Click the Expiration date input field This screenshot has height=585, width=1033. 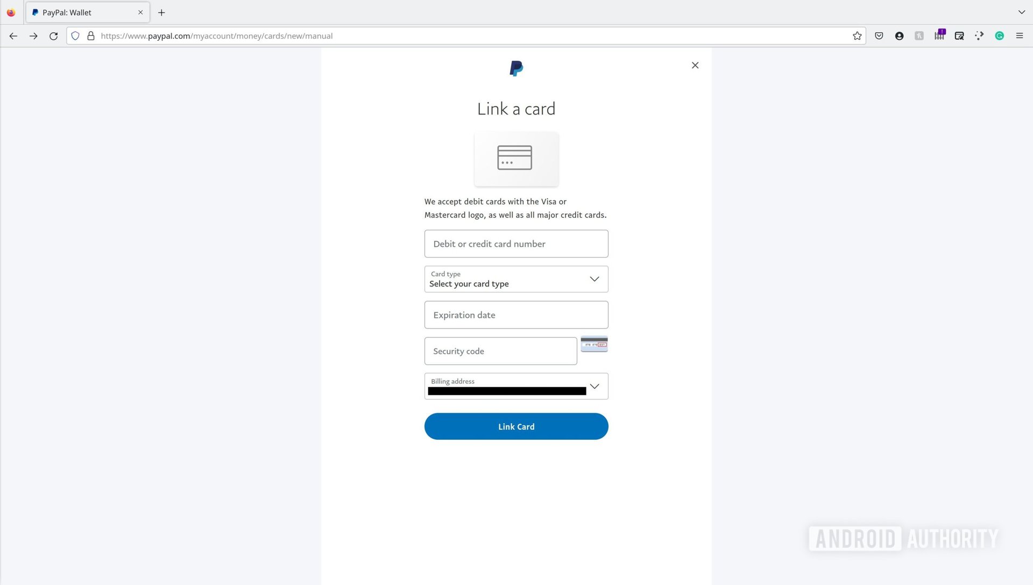pyautogui.click(x=516, y=314)
